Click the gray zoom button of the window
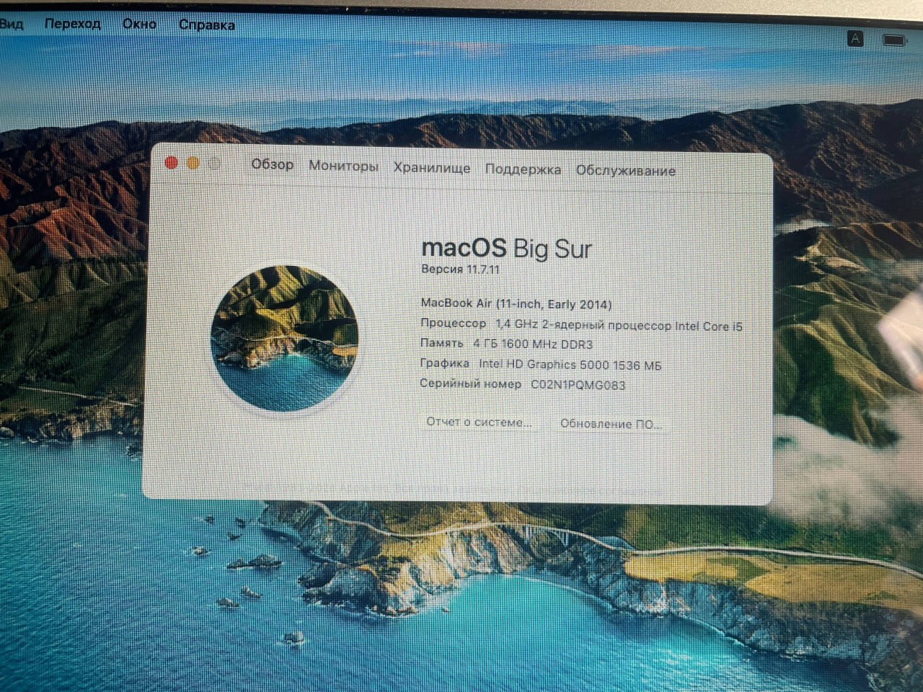Viewport: 923px width, 692px height. point(214,164)
